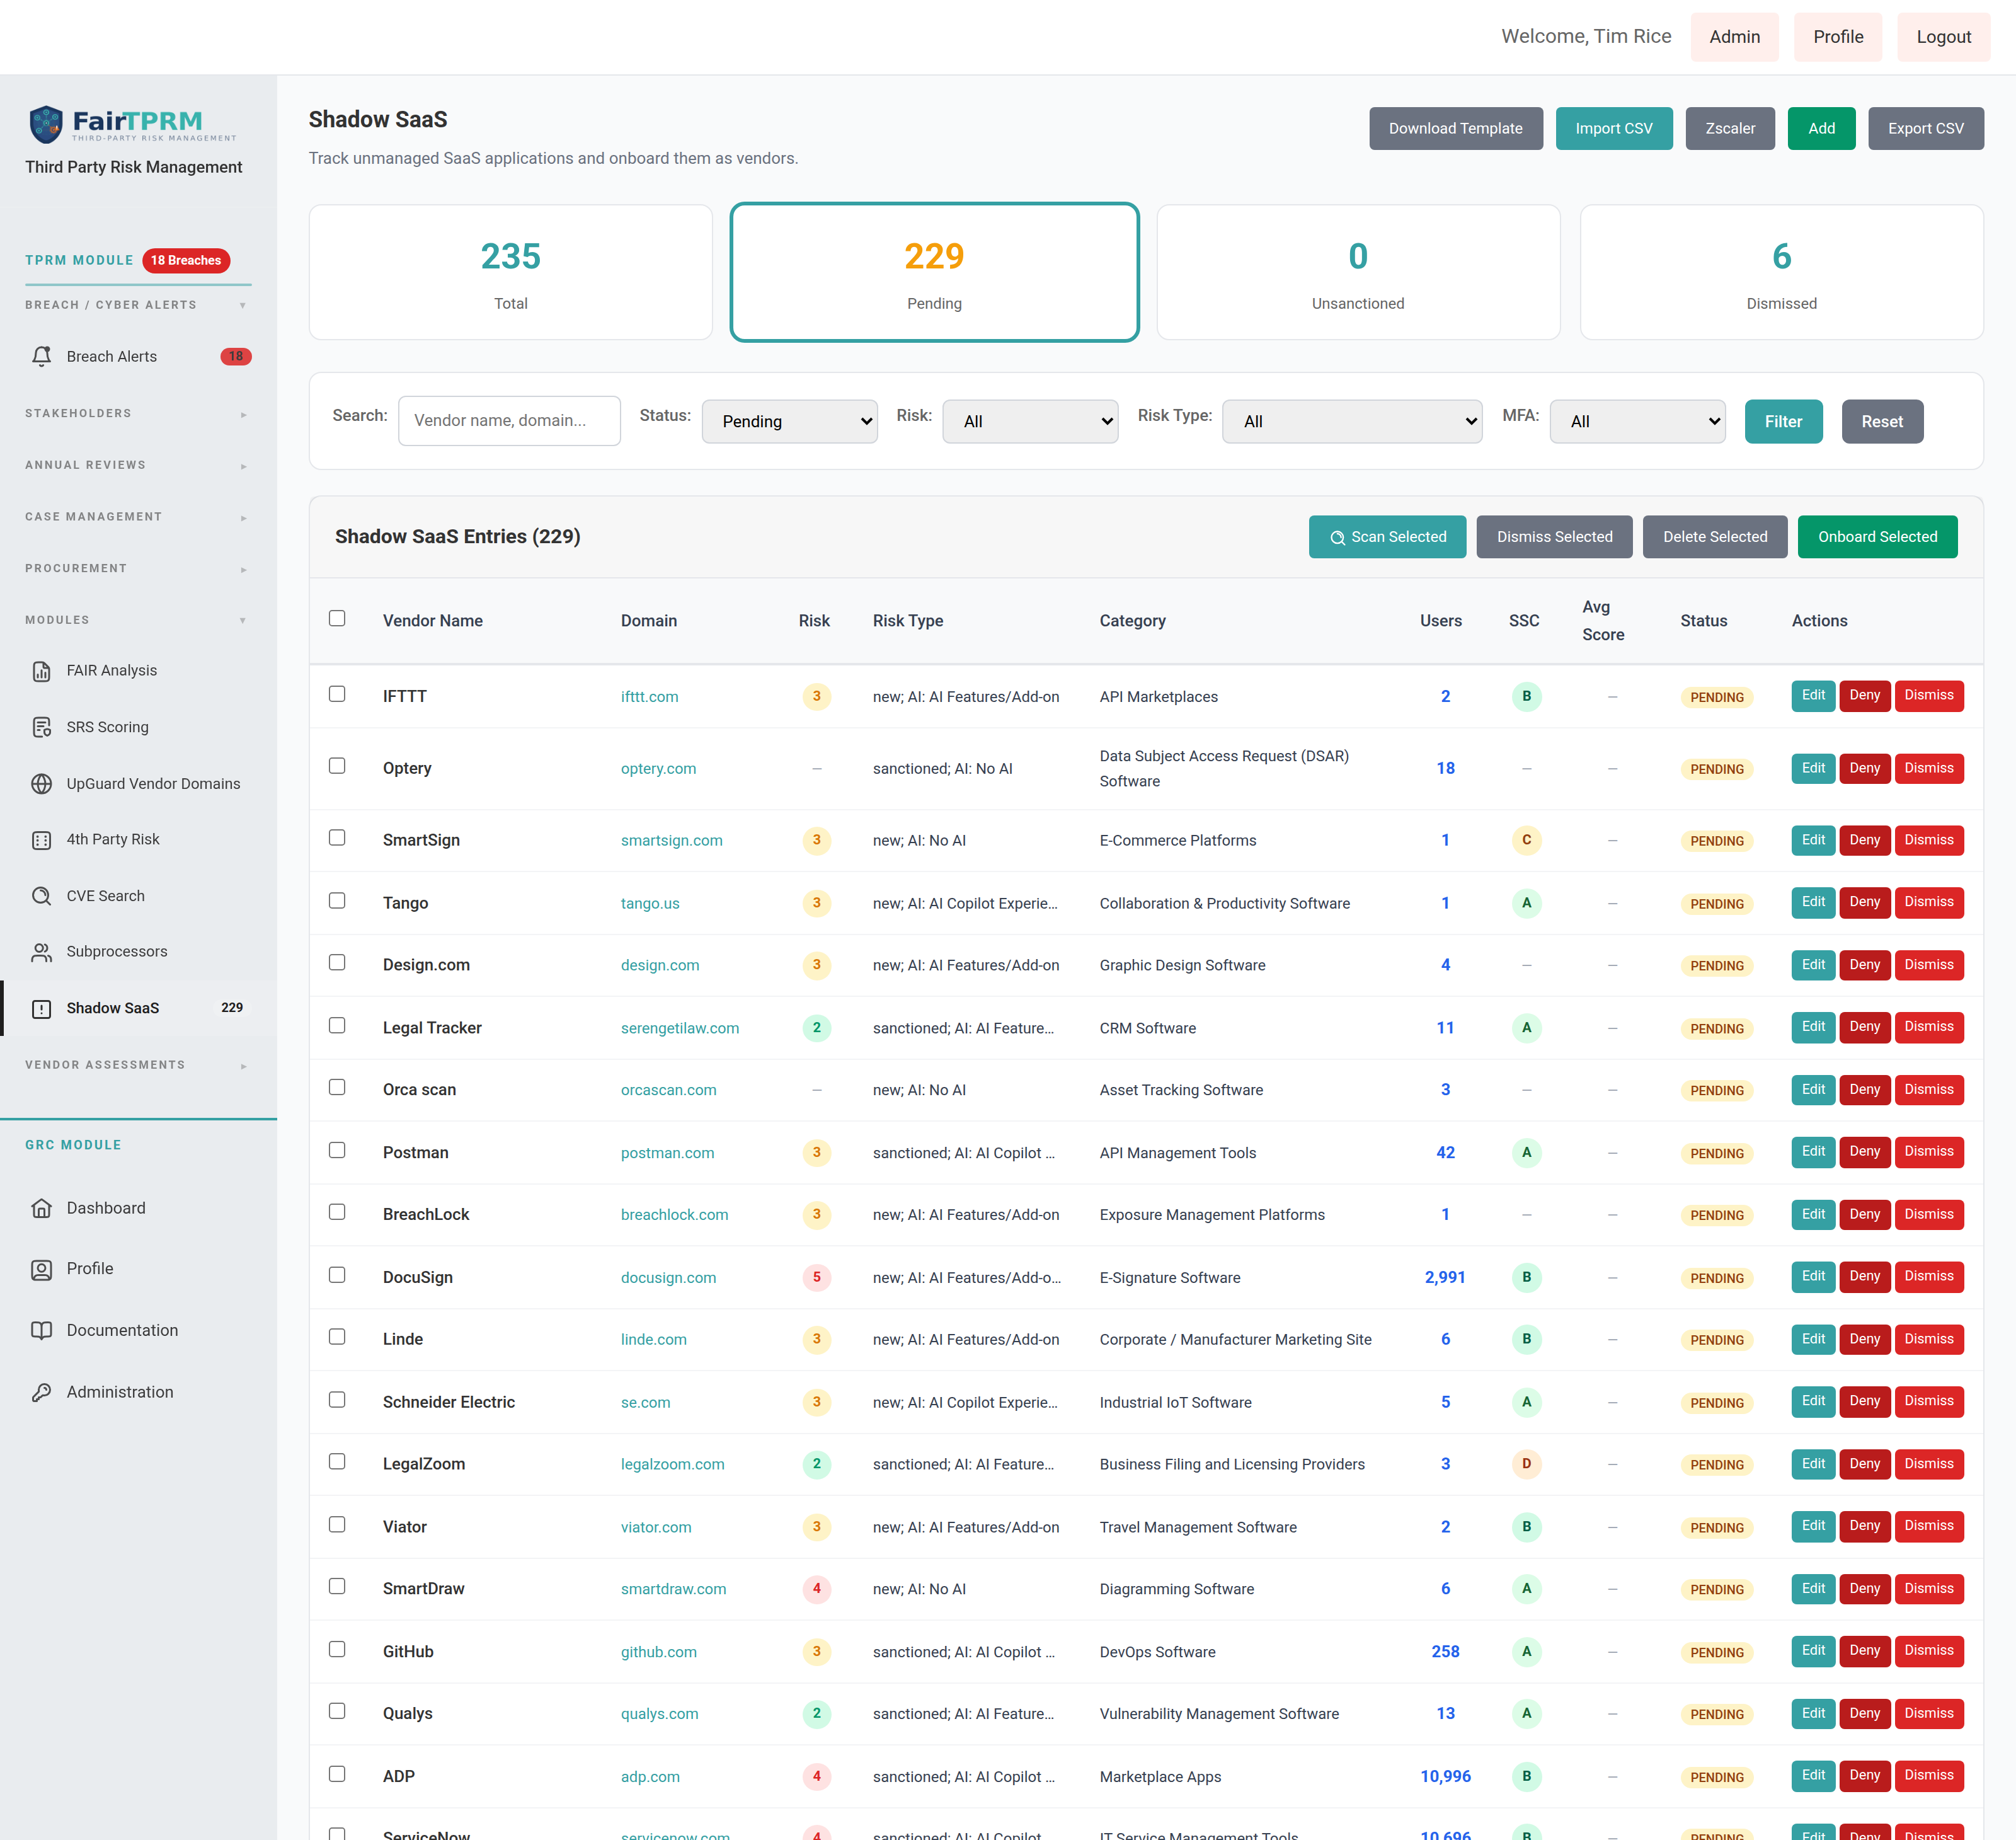
Task: Open GRC Dashboard home icon
Action: click(x=41, y=1208)
